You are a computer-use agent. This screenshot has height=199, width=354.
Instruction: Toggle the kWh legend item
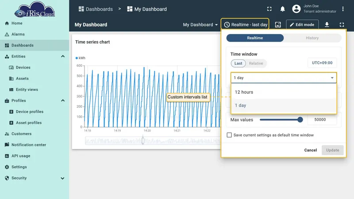81,58
